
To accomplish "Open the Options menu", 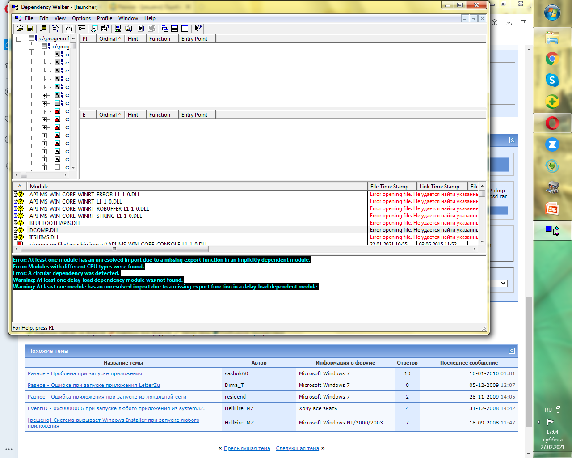I will click(81, 18).
